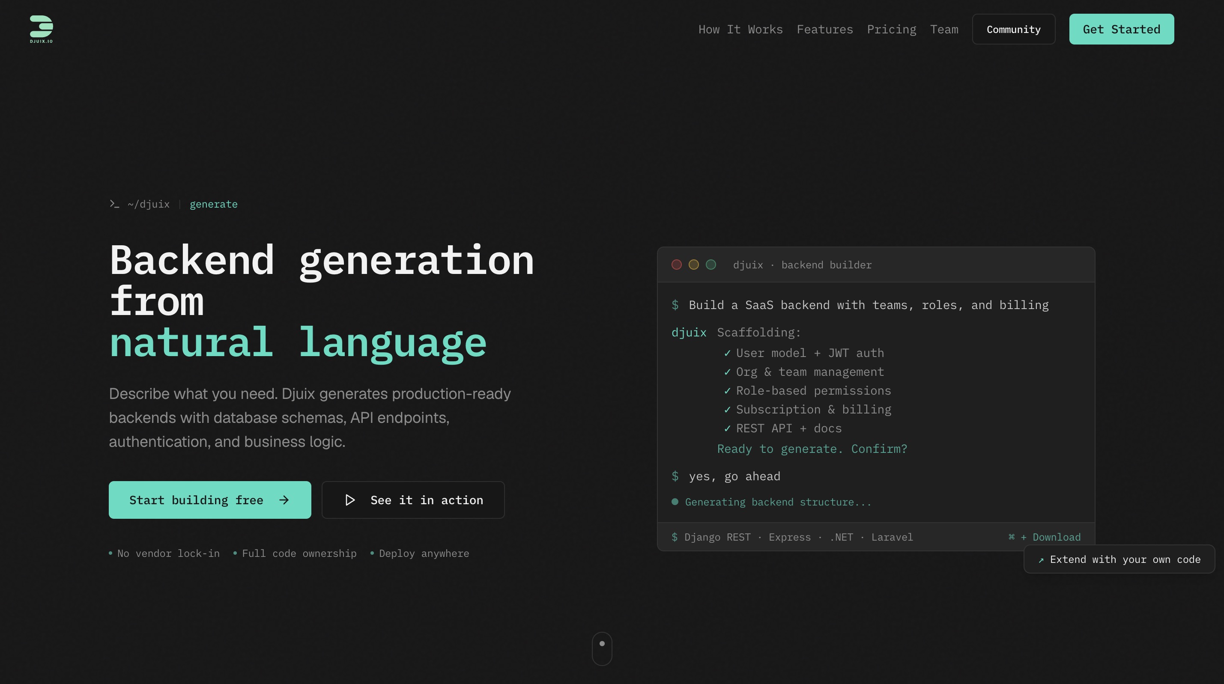
Task: Click arrow icon in Extend badge
Action: [x=1041, y=560]
